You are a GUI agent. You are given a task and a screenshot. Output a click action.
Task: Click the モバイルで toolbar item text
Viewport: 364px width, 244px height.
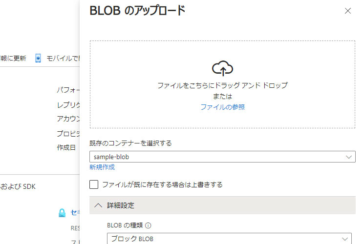pos(63,58)
